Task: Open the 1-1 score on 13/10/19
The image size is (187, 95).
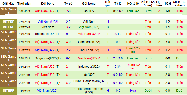Action: (x=68, y=91)
